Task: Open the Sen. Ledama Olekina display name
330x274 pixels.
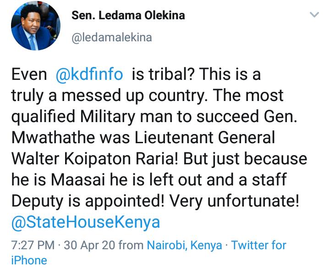Action: (x=128, y=15)
